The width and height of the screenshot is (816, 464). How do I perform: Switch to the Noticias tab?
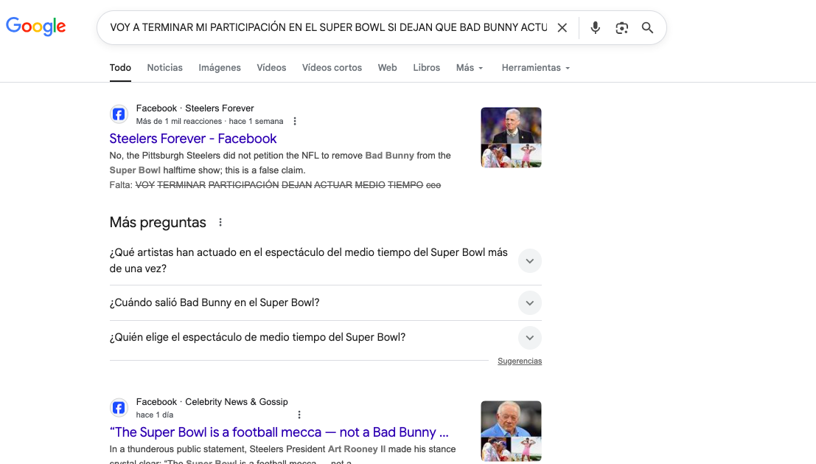[x=164, y=68]
